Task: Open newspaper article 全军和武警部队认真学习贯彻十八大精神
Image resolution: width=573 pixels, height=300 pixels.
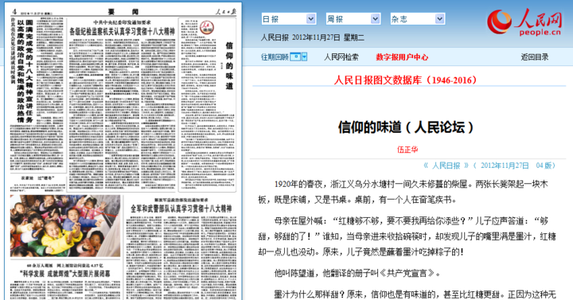Action: 181,208
